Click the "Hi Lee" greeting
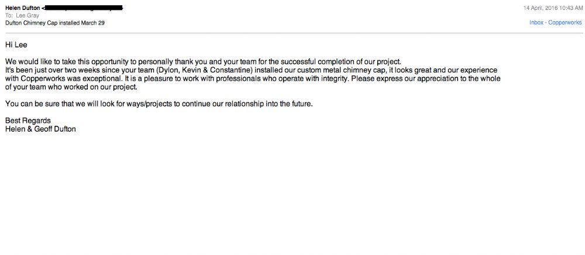Image resolution: width=585 pixels, height=255 pixels. coord(16,44)
